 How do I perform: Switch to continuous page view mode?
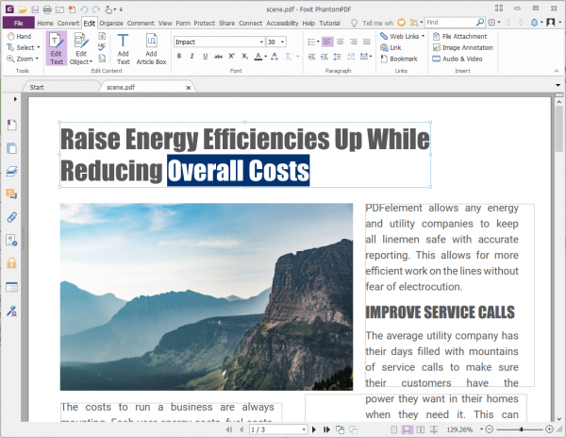(x=407, y=430)
